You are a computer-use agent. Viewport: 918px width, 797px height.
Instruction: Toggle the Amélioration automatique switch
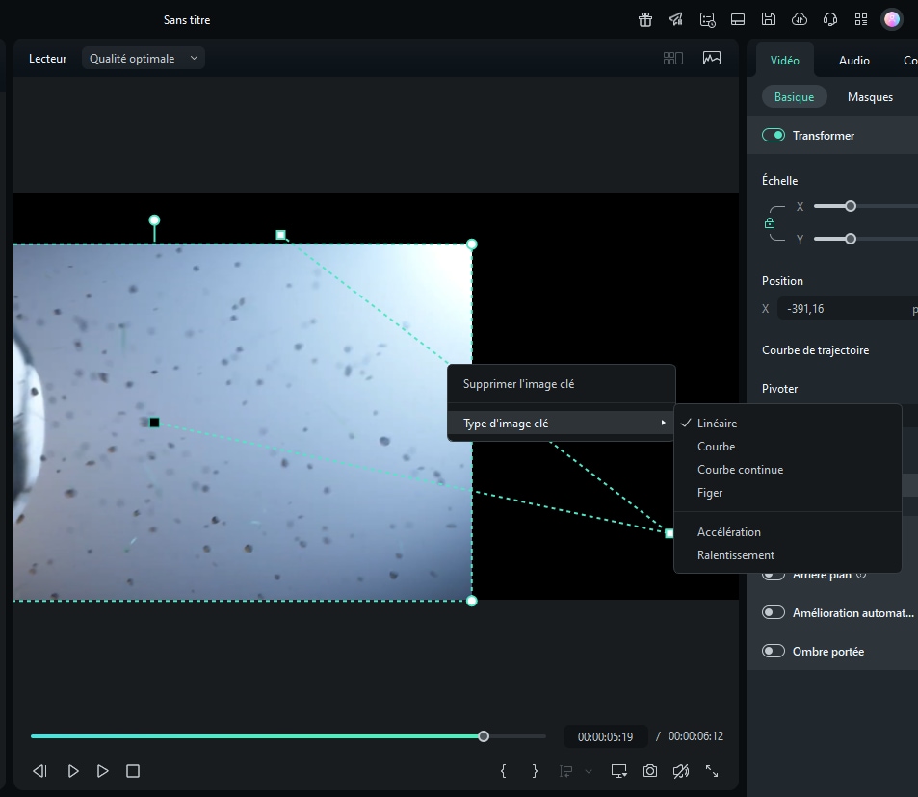pyautogui.click(x=774, y=613)
